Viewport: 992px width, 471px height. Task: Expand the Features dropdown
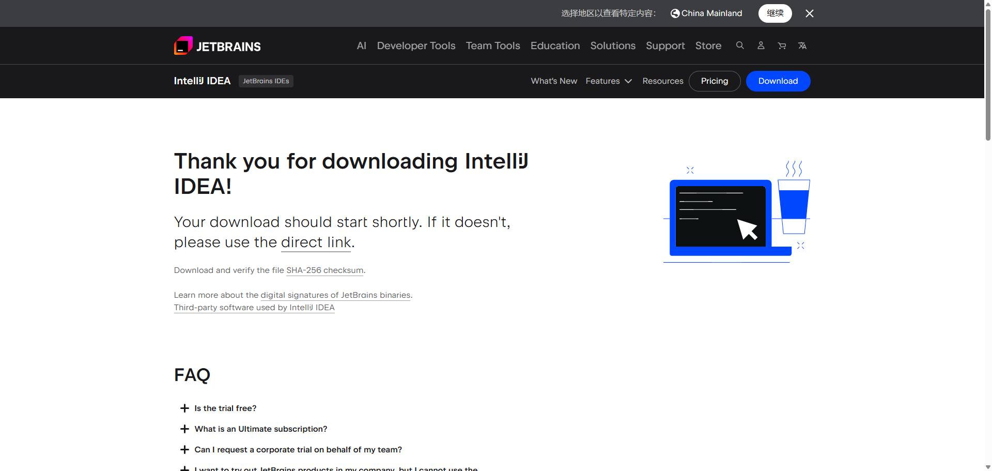(x=609, y=81)
